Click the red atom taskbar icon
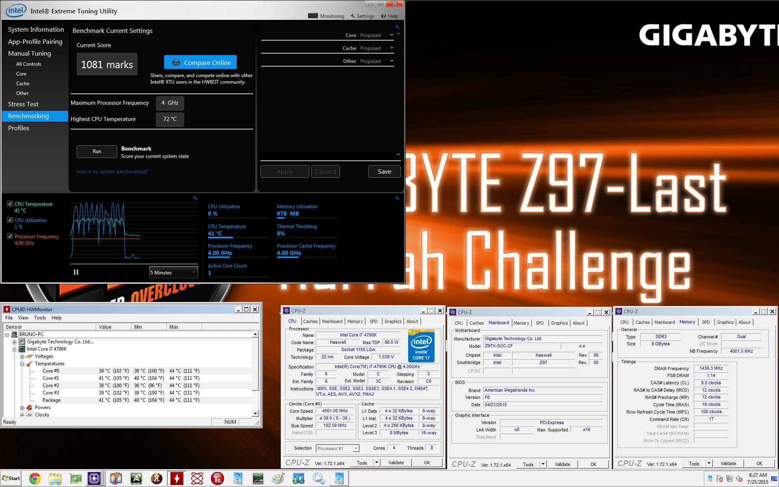 point(197,479)
